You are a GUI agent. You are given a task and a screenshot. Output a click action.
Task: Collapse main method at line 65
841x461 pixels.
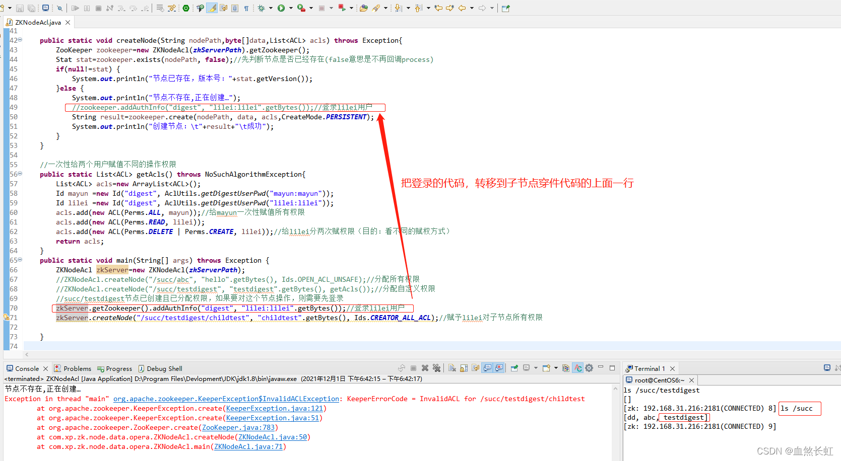(20, 260)
